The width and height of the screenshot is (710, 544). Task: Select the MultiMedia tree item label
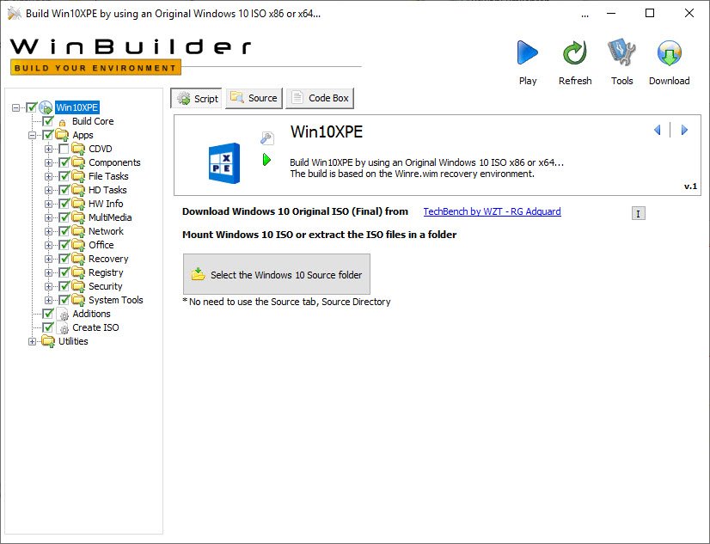tap(110, 217)
